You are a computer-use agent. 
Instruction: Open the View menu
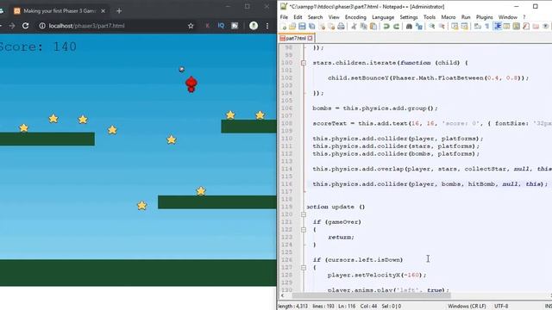click(x=334, y=17)
